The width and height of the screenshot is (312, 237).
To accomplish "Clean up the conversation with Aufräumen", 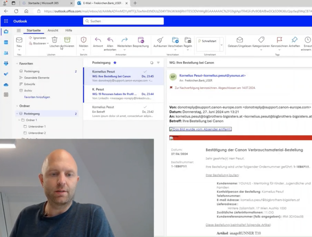I will point(160,42).
